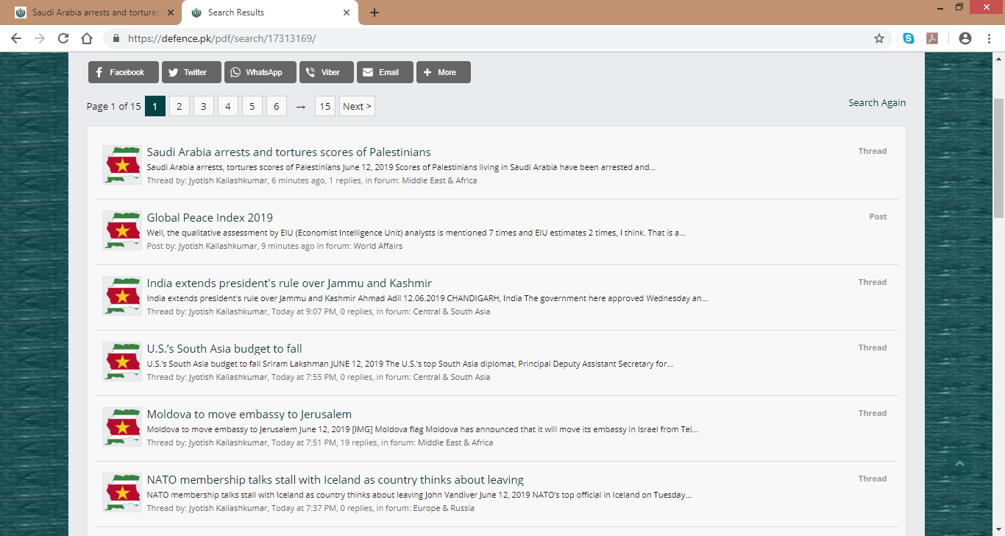Open Saudi Arabia arrests and tortures thread

click(288, 152)
